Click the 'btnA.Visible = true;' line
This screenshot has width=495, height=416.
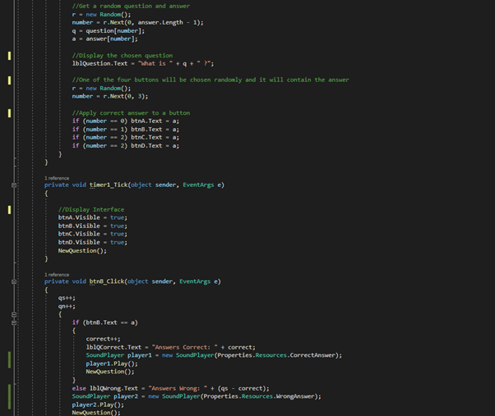click(93, 217)
